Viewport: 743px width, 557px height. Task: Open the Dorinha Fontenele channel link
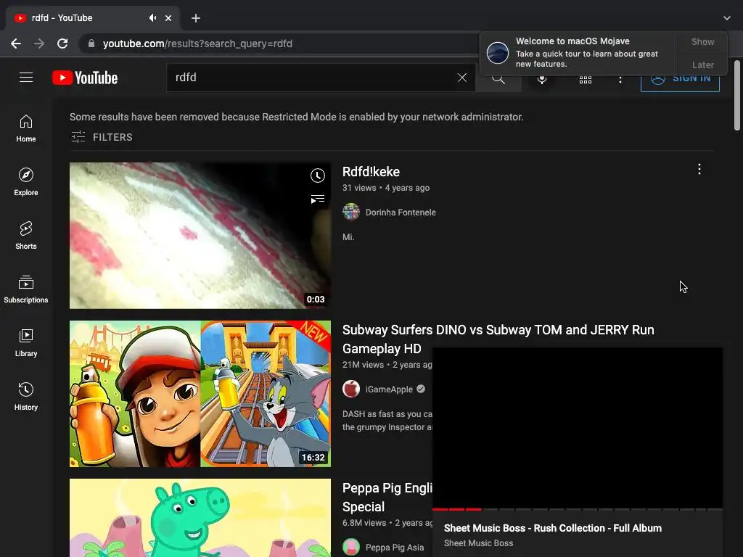(x=401, y=213)
